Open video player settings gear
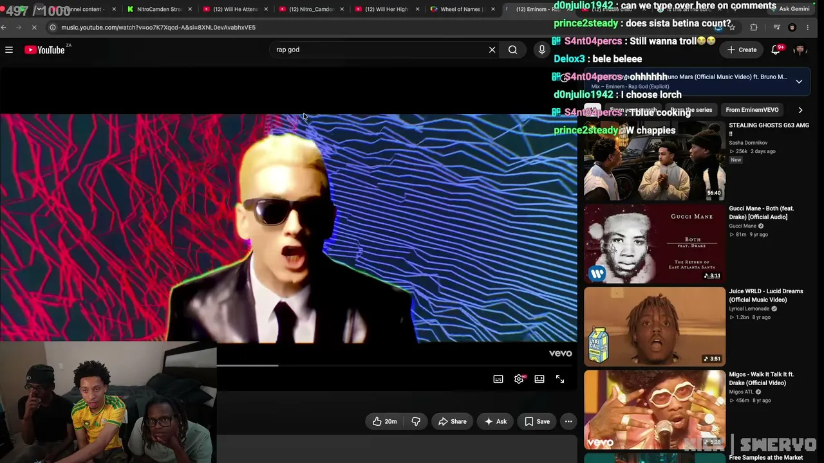824x463 pixels. (519, 379)
